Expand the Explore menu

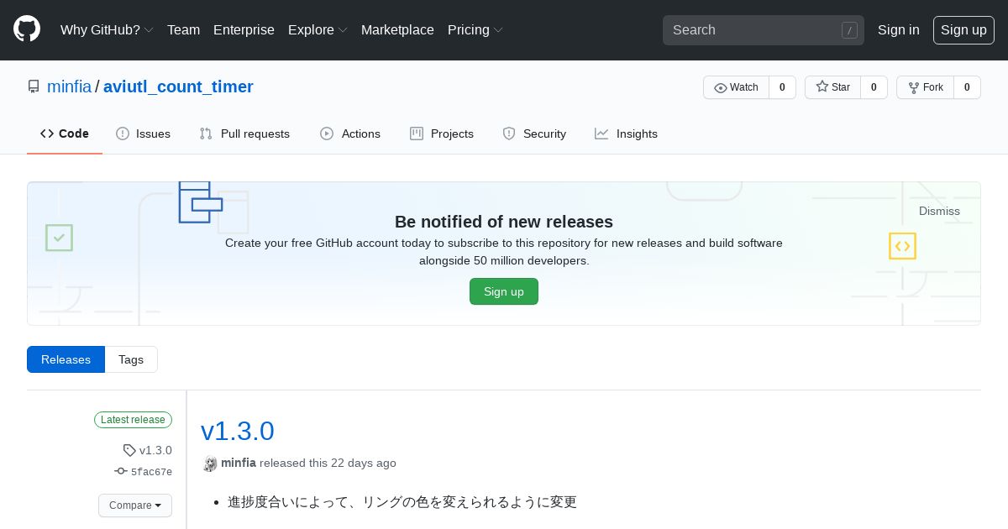tap(318, 29)
